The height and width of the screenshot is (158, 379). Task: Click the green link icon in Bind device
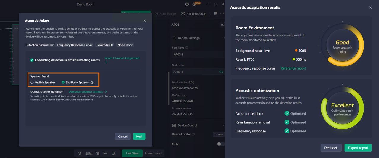click(221, 72)
